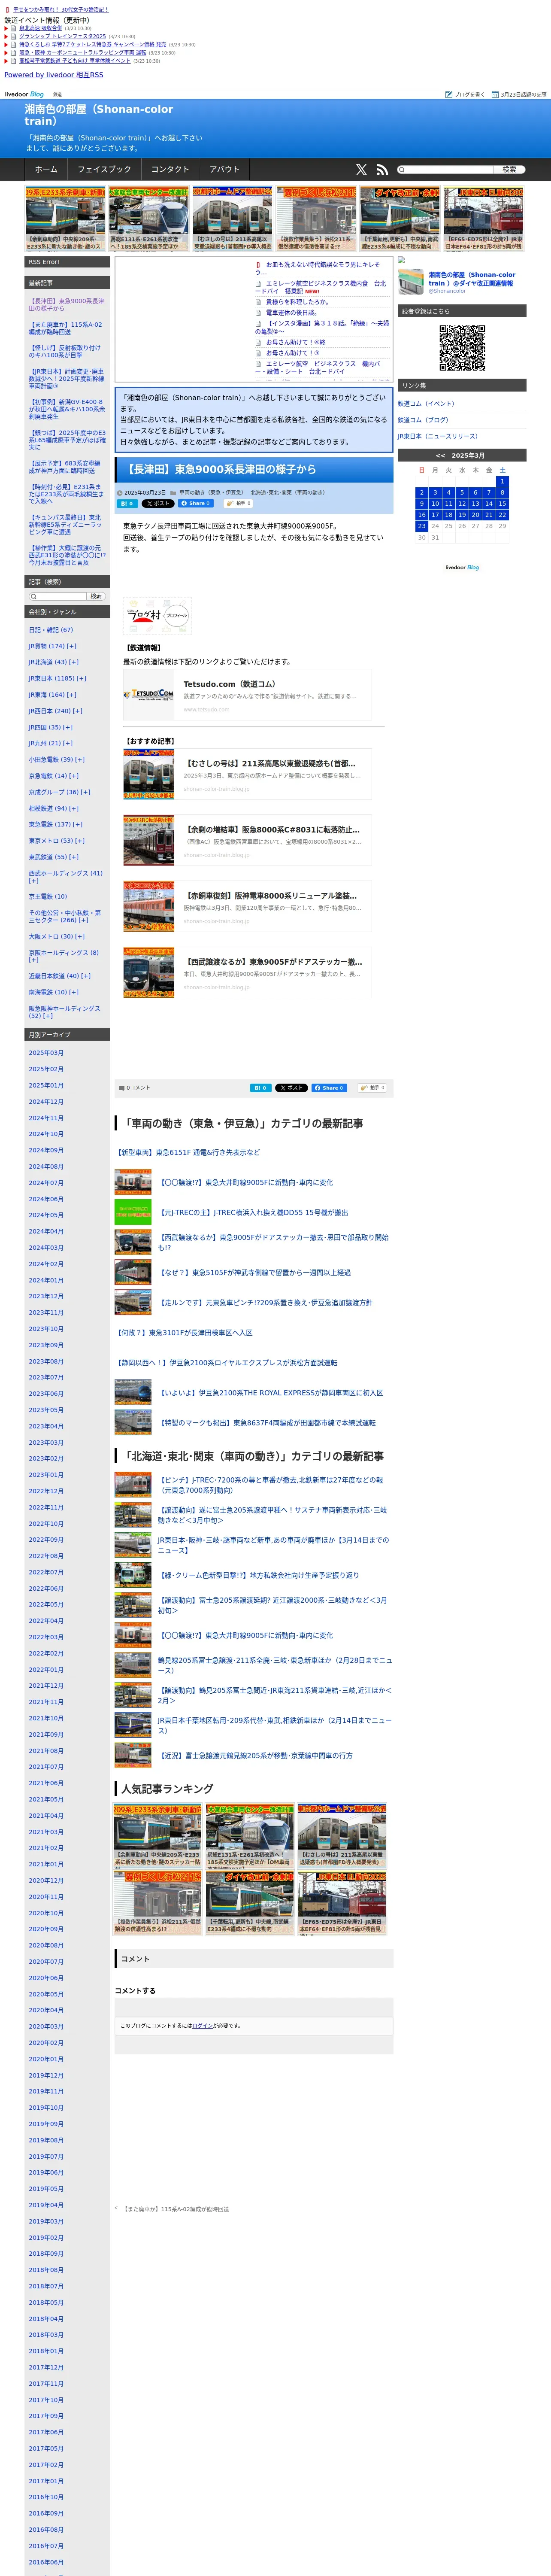Click 検索 button in navigation bar
551x2576 pixels.
[509, 170]
